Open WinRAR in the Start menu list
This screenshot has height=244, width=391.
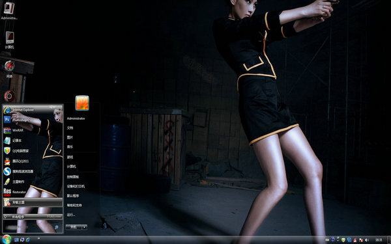pyautogui.click(x=33, y=130)
